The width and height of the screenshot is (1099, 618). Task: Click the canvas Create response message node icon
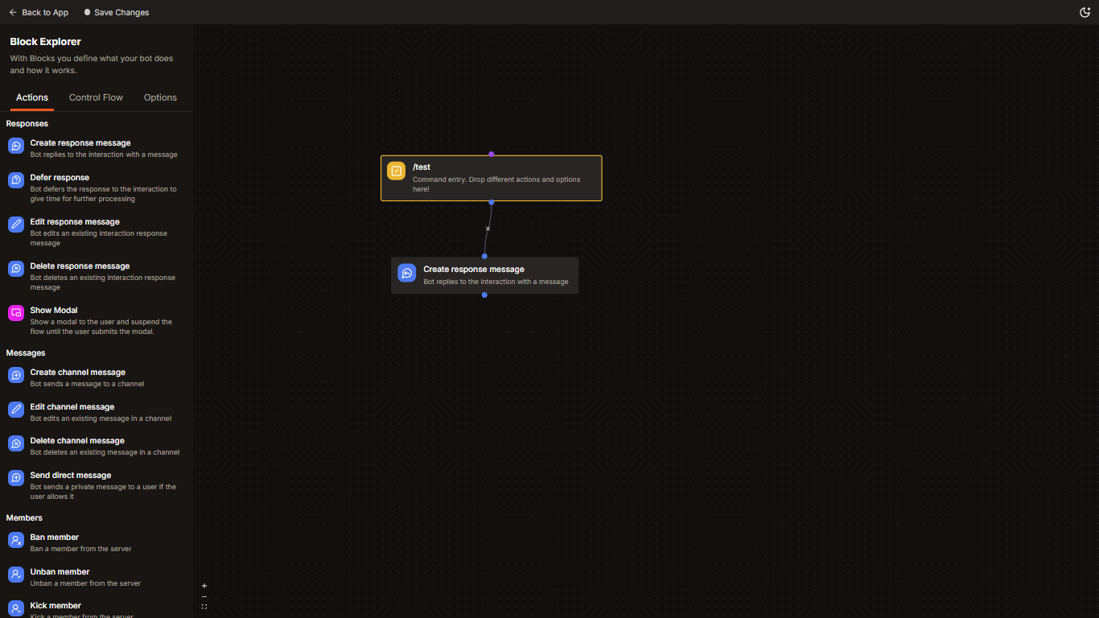click(407, 273)
